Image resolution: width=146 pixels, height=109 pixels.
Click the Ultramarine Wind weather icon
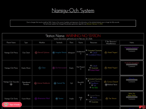click(36, 99)
